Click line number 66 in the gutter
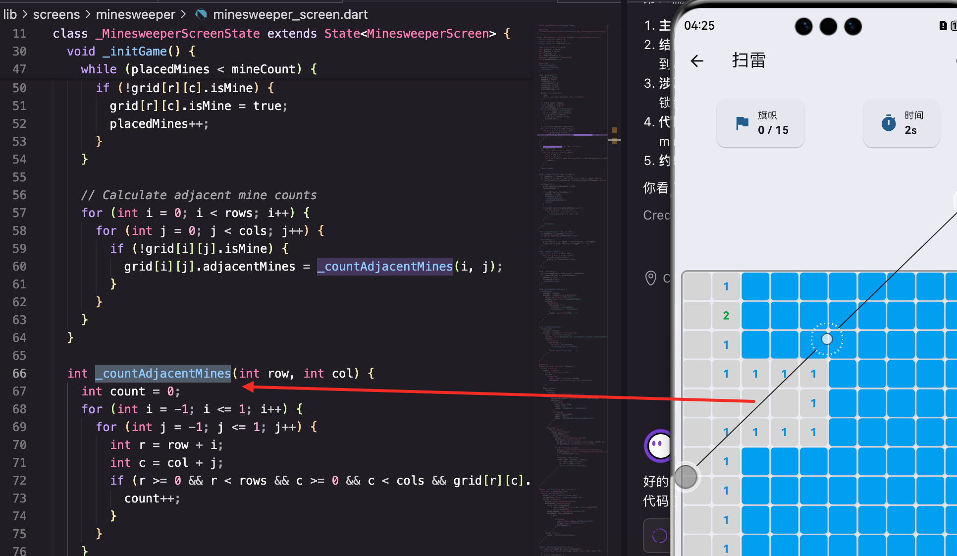This screenshot has width=957, height=556. [x=19, y=373]
